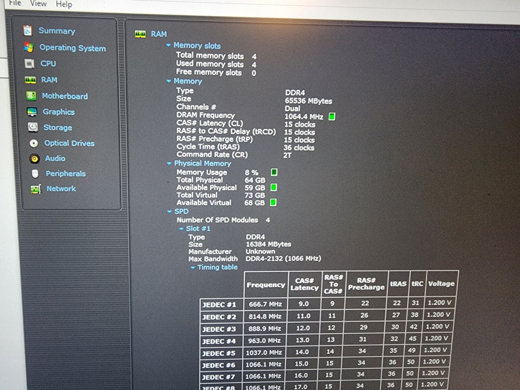The width and height of the screenshot is (520, 390).
Task: Click the Audio speaker icon
Action: 34,159
